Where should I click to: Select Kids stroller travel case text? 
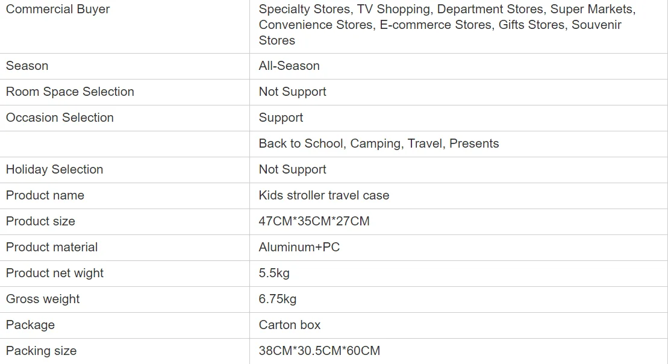(x=324, y=195)
